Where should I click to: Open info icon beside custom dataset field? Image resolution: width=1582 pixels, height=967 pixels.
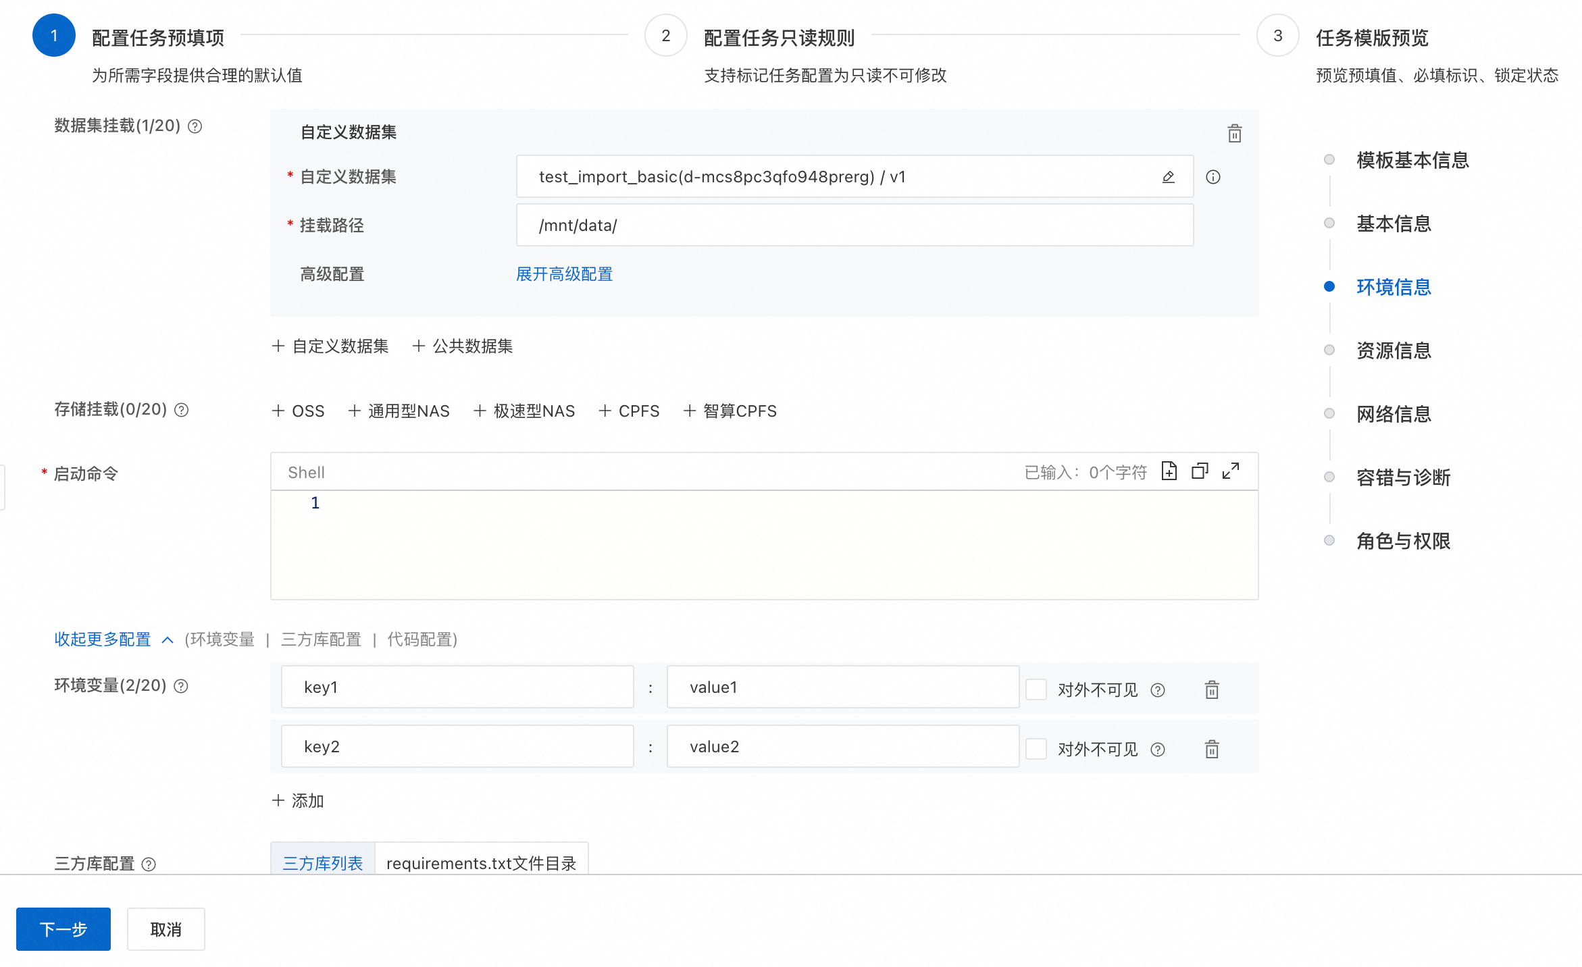(1213, 177)
